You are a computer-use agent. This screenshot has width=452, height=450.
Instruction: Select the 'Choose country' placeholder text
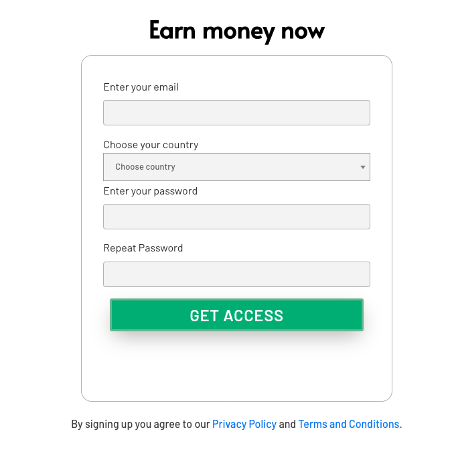(145, 167)
